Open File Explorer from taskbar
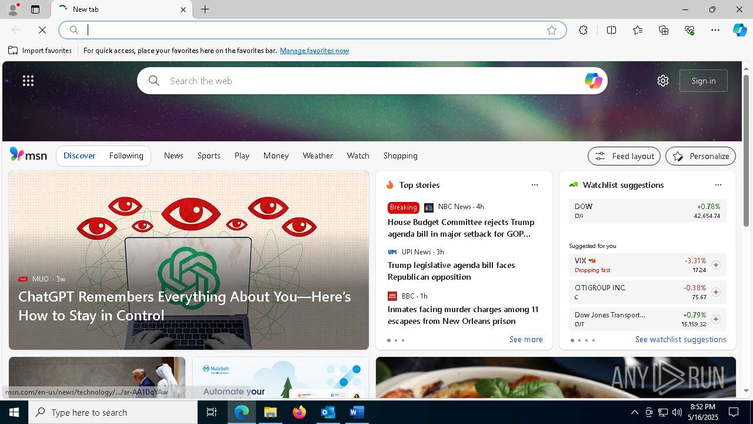Image resolution: width=753 pixels, height=424 pixels. pyautogui.click(x=271, y=412)
